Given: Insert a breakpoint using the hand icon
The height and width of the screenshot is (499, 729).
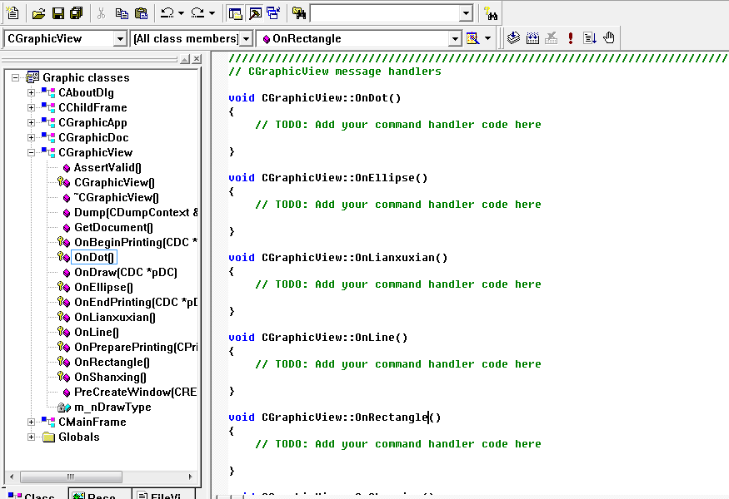Looking at the screenshot, I should tap(608, 37).
